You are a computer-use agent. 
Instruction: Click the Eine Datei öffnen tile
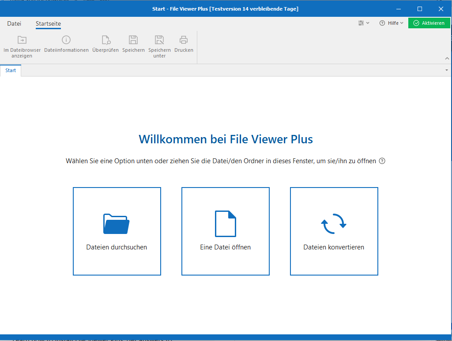click(226, 231)
